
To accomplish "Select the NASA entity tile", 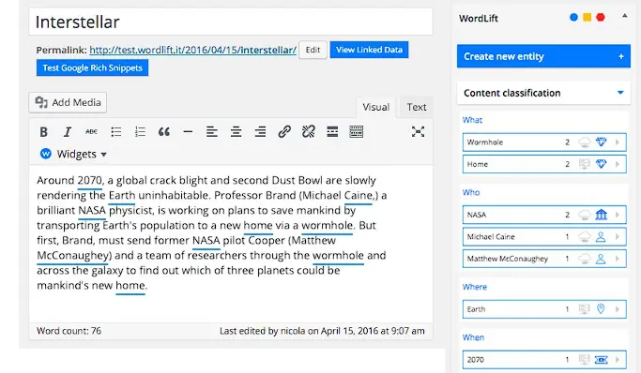I will (x=544, y=215).
